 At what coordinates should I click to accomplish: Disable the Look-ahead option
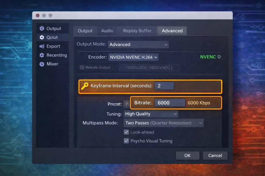126,132
